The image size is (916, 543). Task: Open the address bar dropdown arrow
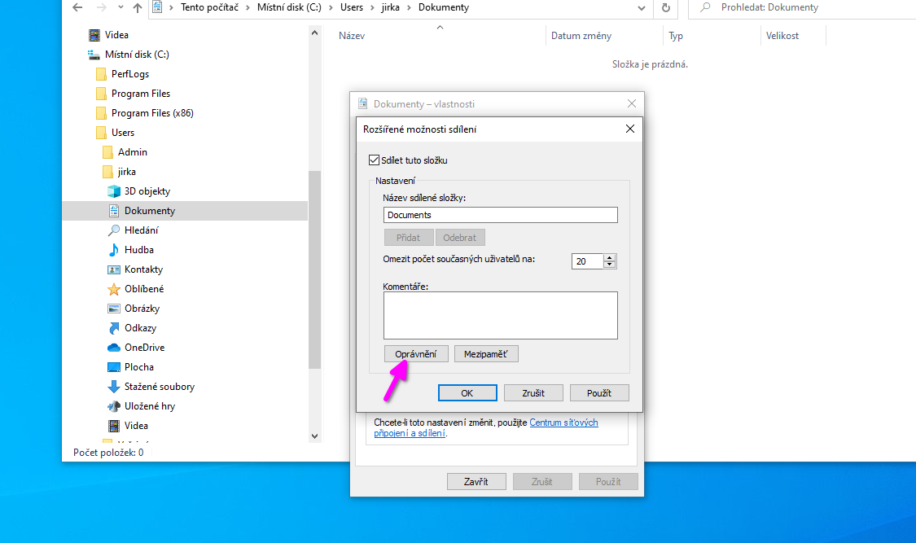(642, 9)
